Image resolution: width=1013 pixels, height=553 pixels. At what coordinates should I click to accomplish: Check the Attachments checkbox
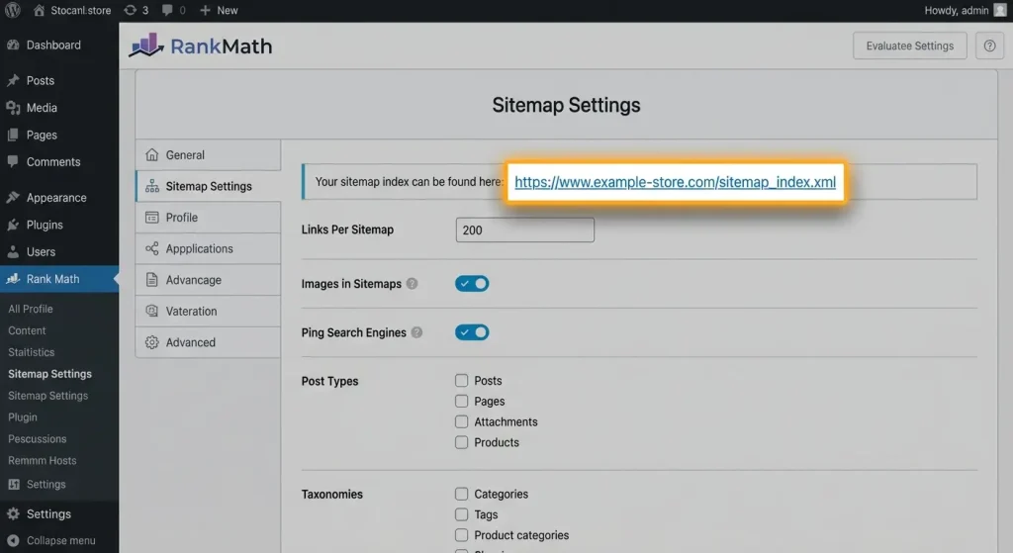point(461,421)
